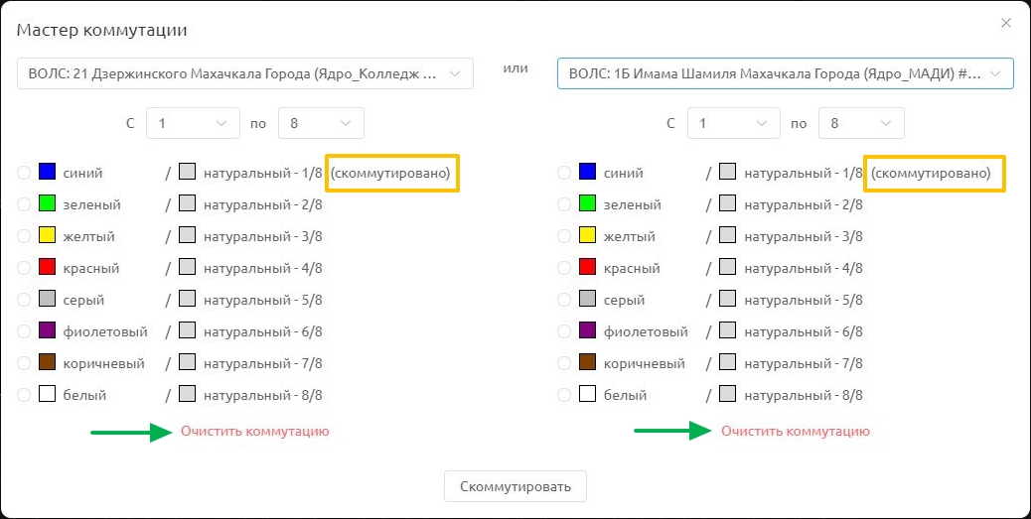This screenshot has width=1031, height=519.
Task: Expand the 'по' end fiber dropdown for Имама Шамиля cable
Action: point(861,123)
